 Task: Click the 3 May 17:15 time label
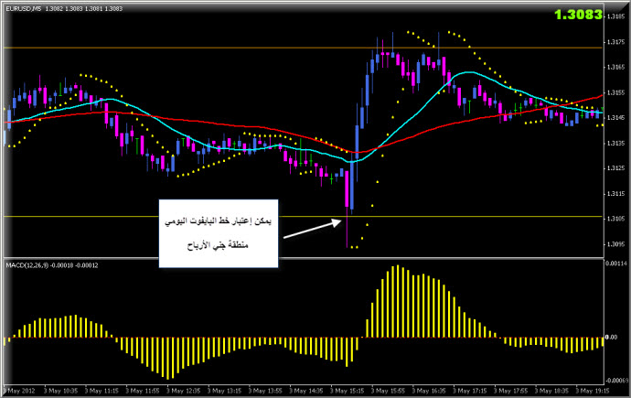point(470,391)
